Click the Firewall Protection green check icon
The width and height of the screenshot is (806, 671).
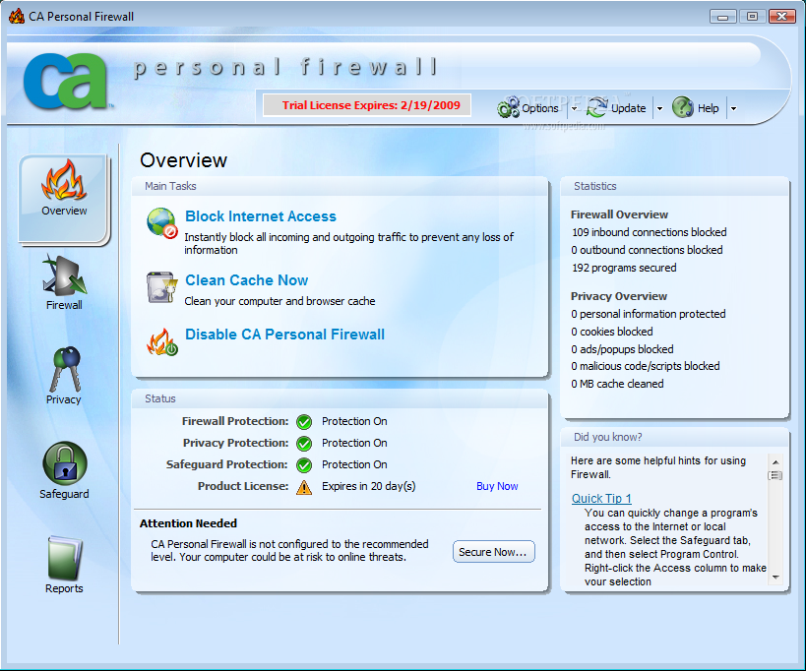tap(304, 422)
